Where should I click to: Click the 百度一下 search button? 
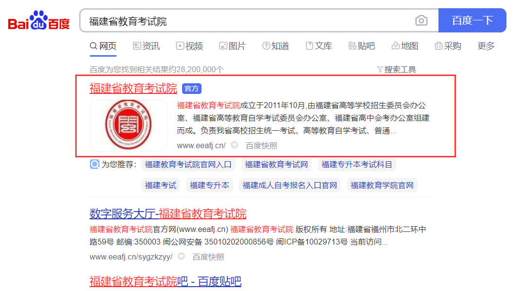click(x=472, y=20)
